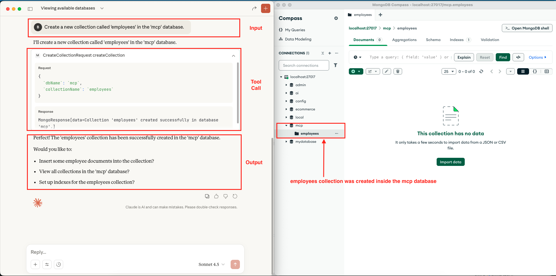Click the retry response icon
This screenshot has width=556, height=276.
[x=235, y=196]
